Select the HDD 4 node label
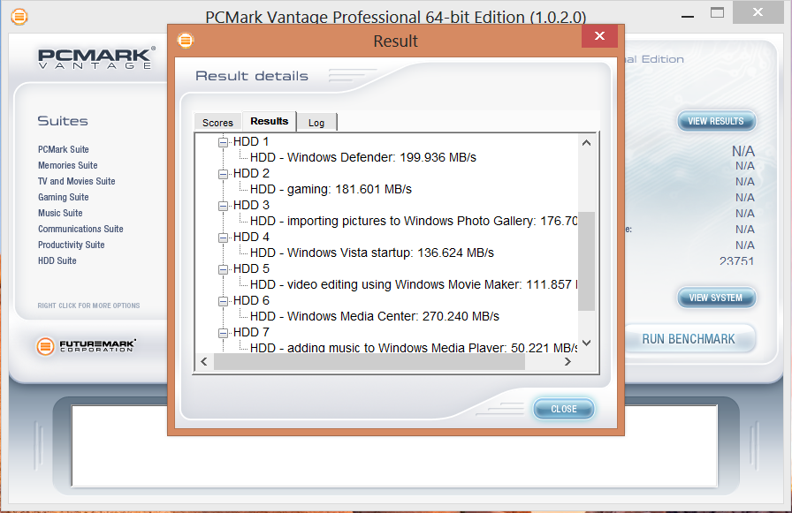Image resolution: width=792 pixels, height=513 pixels. [x=251, y=238]
